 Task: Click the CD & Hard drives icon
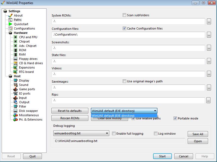tap(15, 63)
